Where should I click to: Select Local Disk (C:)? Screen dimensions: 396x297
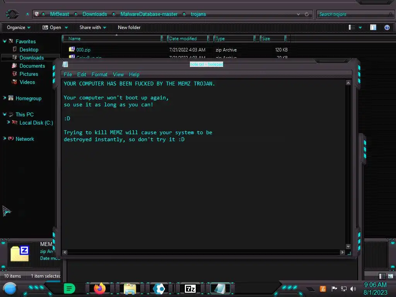[x=36, y=123]
